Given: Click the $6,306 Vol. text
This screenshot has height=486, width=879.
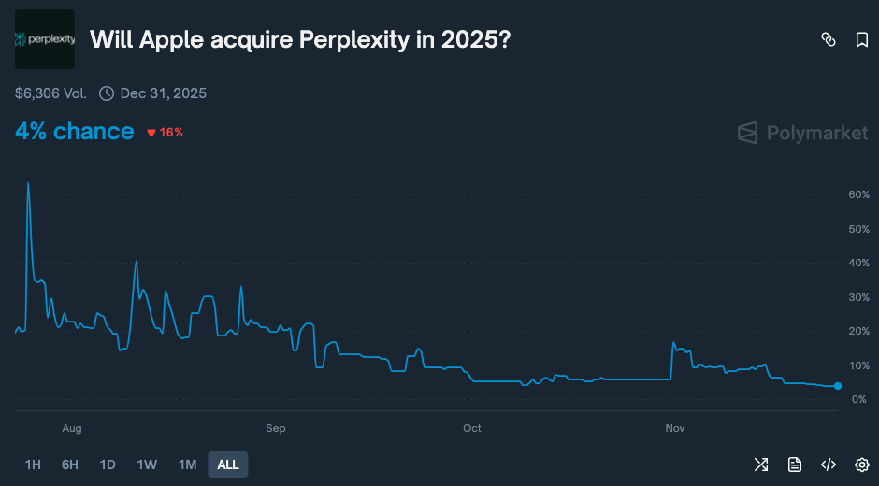Looking at the screenshot, I should [51, 93].
